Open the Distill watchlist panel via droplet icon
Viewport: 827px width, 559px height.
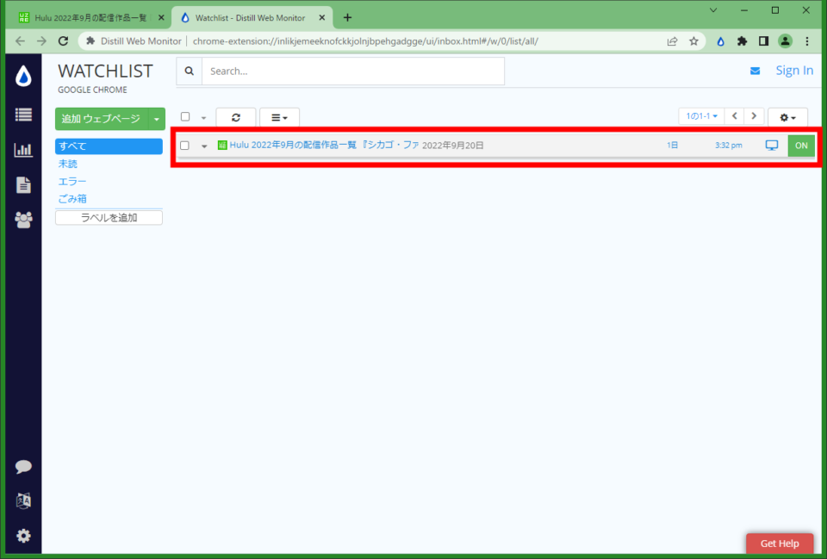(x=23, y=76)
